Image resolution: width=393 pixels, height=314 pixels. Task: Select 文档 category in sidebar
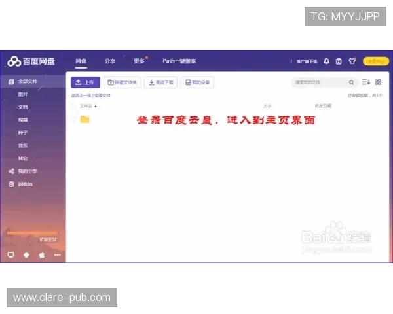[x=22, y=107]
